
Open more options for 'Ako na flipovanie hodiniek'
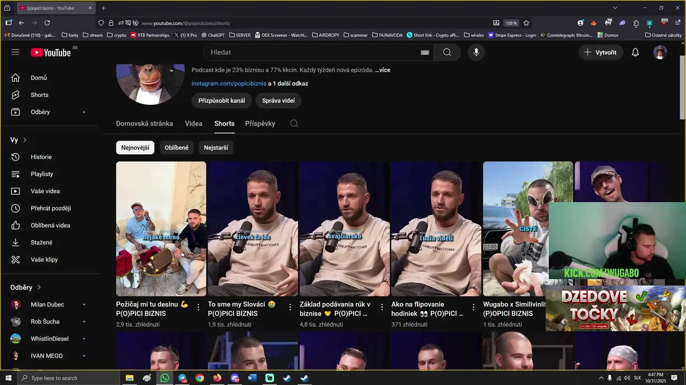(473, 307)
